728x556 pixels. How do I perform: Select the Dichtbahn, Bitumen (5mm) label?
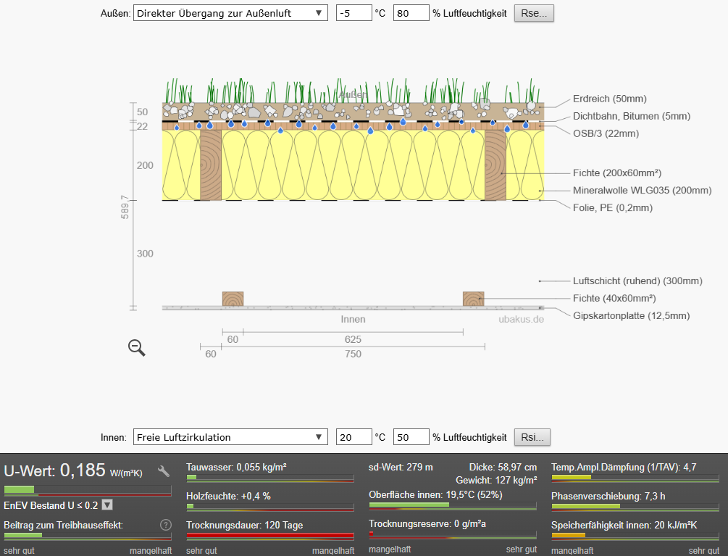coord(631,116)
